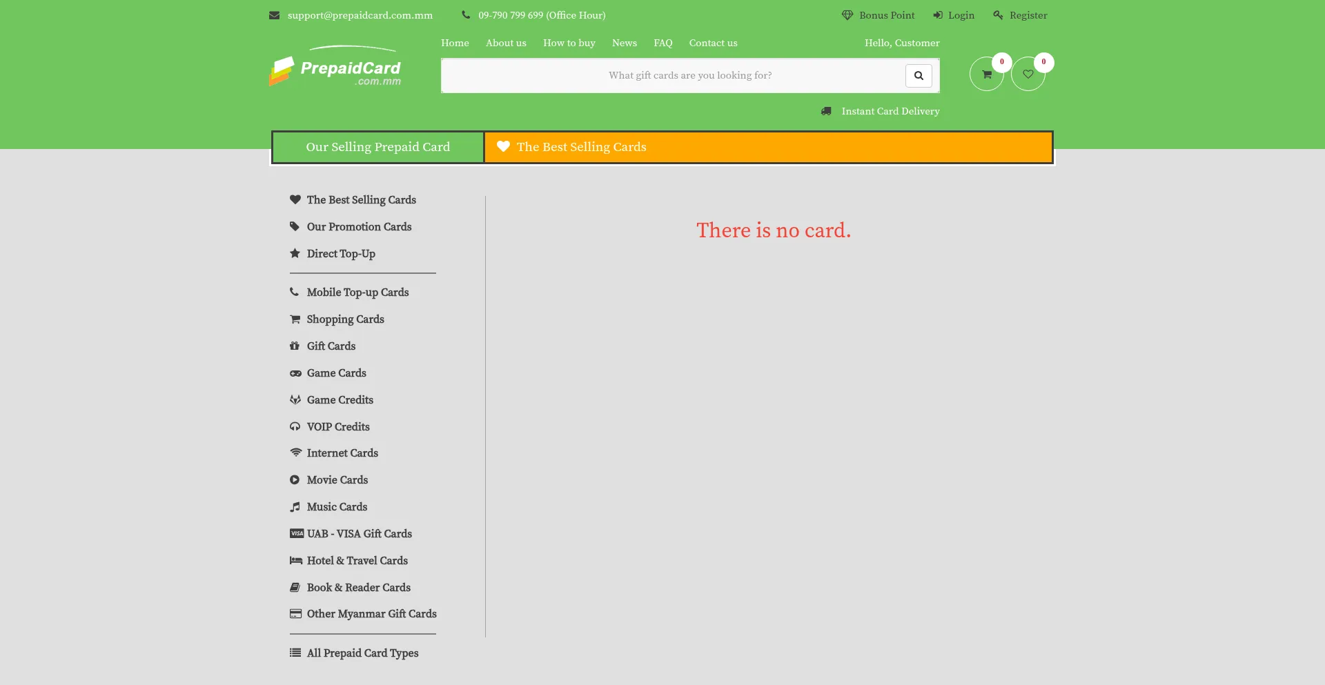1325x685 pixels.
Task: Browse All Prepaid Card Types
Action: (362, 653)
